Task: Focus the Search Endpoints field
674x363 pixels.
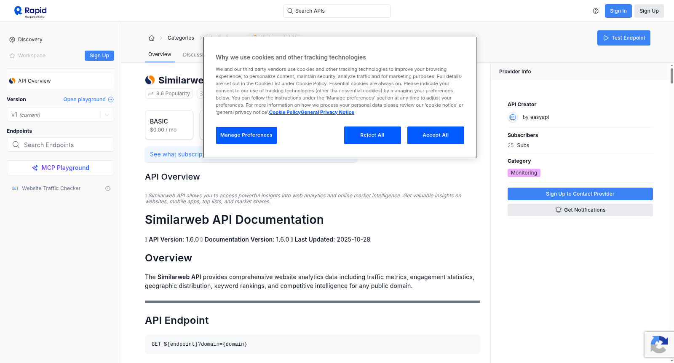Action: tap(60, 145)
